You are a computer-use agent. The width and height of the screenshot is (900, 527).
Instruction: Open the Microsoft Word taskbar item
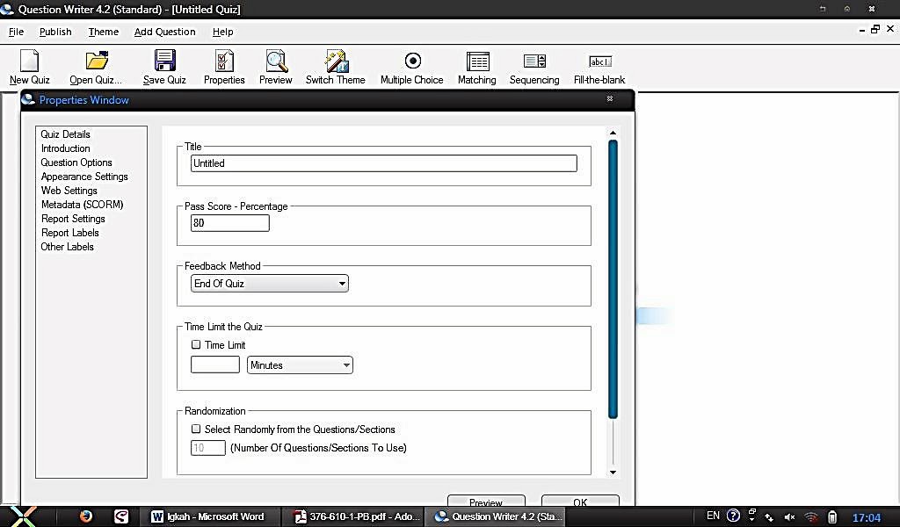(207, 516)
